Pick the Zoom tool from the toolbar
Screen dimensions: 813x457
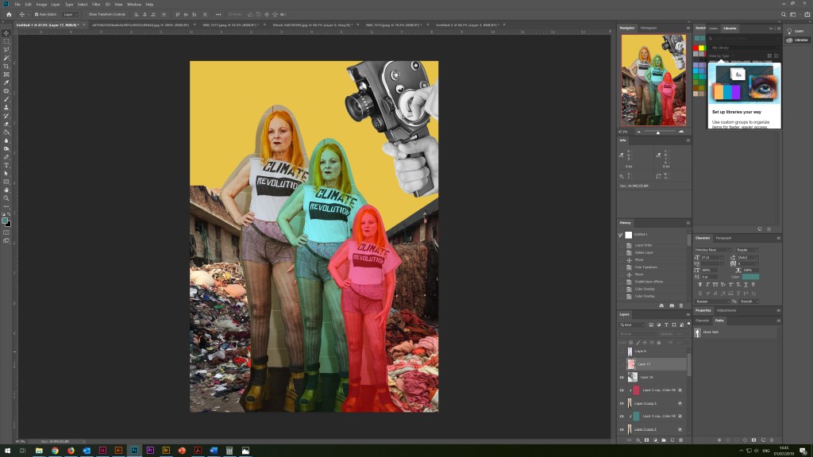6,198
